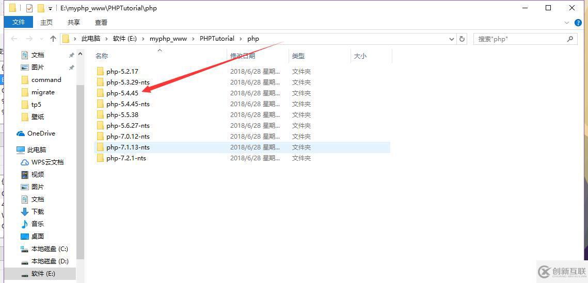The width and height of the screenshot is (588, 283).
Task: Switch to the 共享 ribbon tab
Action: click(x=74, y=22)
